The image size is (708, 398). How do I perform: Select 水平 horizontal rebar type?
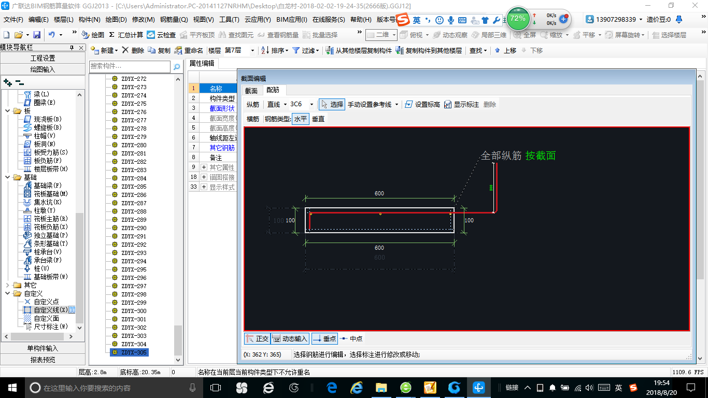point(301,119)
